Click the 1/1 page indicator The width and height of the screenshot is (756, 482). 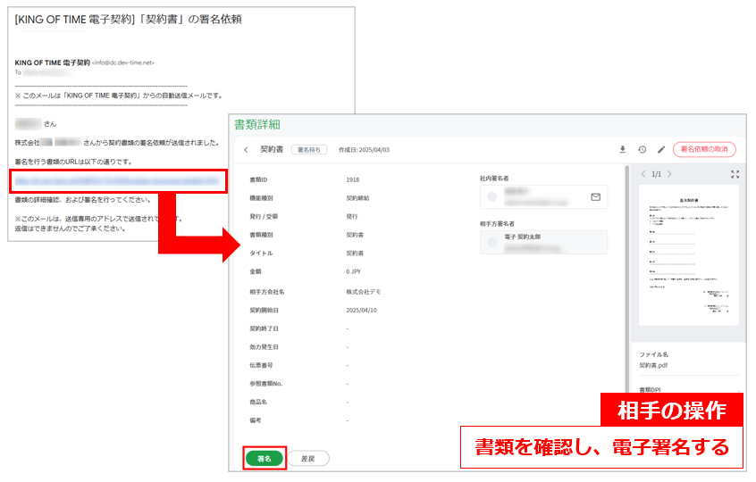[x=656, y=174]
